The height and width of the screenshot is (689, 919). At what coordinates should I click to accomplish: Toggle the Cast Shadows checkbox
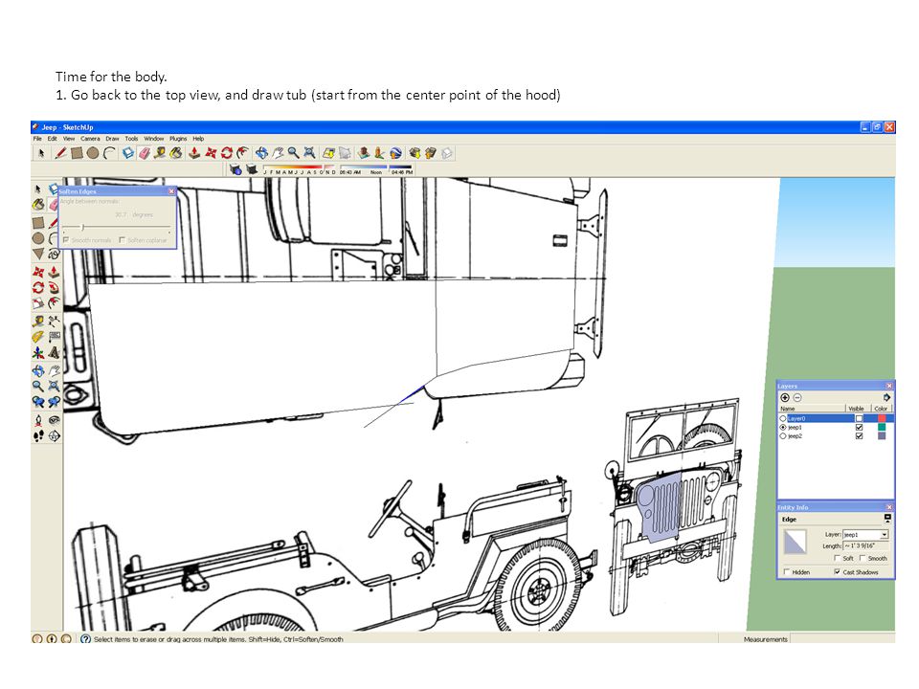tap(837, 572)
